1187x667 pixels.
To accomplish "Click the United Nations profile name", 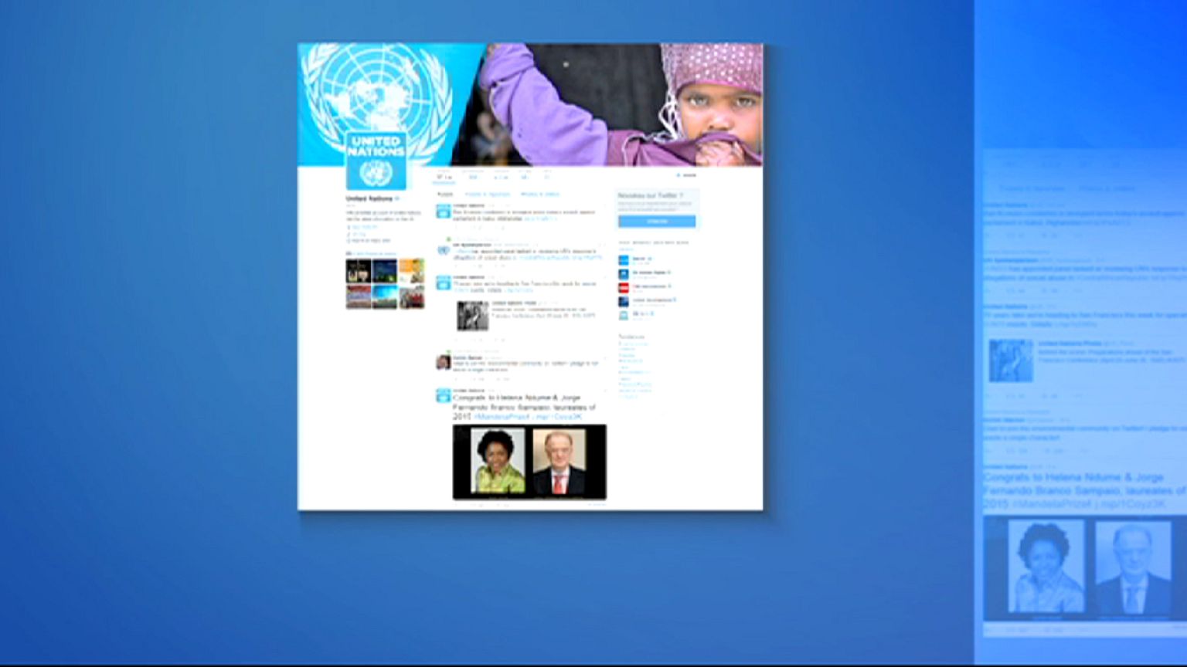I will pyautogui.click(x=369, y=199).
